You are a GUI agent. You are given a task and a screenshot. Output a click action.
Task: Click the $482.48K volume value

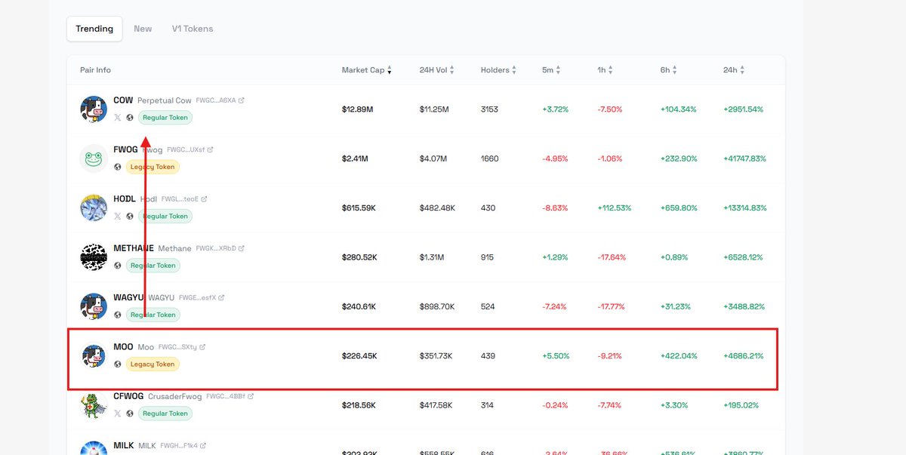tap(438, 208)
